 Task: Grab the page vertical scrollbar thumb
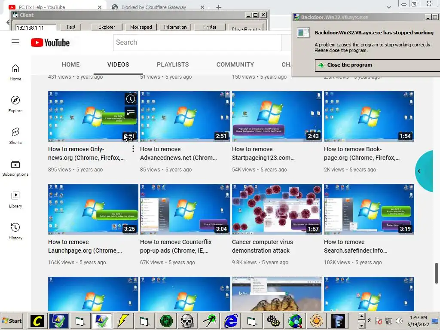click(437, 273)
